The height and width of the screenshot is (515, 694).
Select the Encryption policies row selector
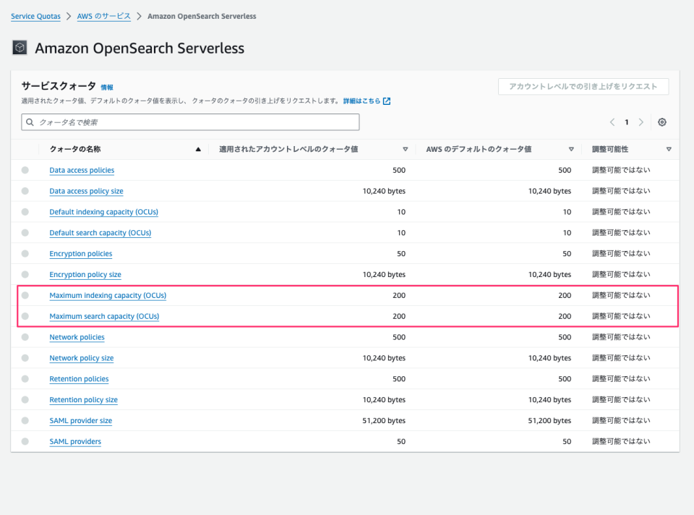coord(25,253)
